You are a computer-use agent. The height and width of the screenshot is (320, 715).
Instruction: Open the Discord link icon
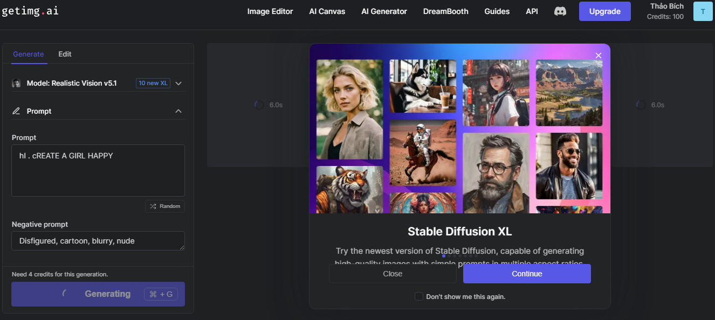[x=560, y=11]
